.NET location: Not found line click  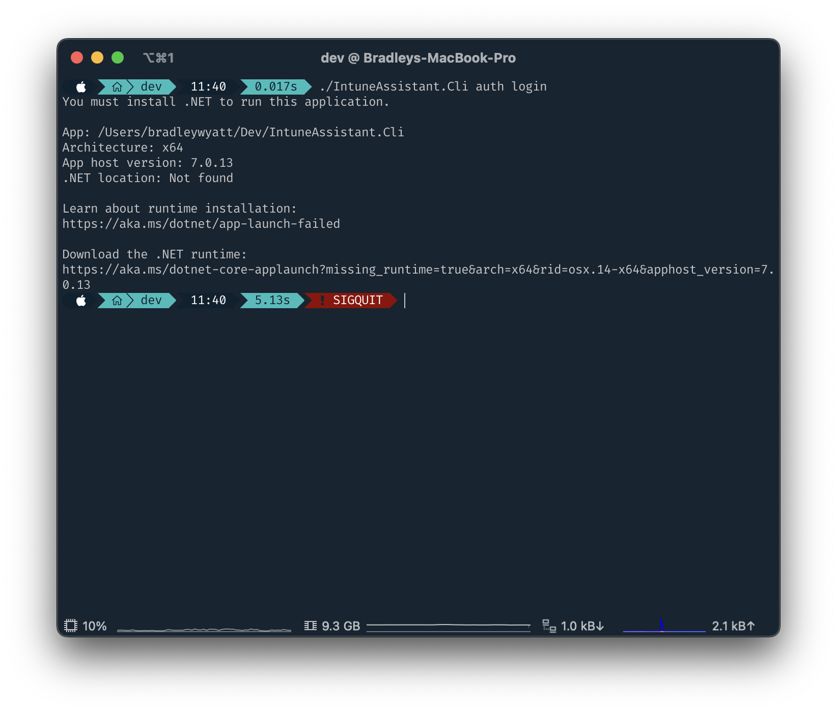click(x=148, y=178)
